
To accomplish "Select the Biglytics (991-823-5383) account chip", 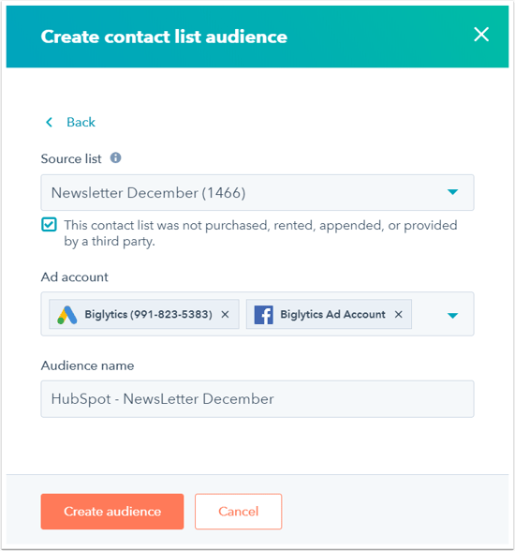I will tap(144, 314).
